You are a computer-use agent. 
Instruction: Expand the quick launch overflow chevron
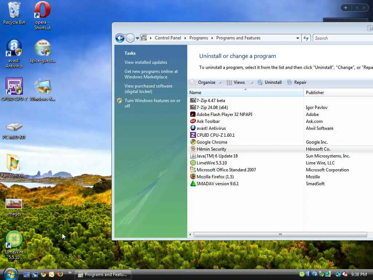70,273
